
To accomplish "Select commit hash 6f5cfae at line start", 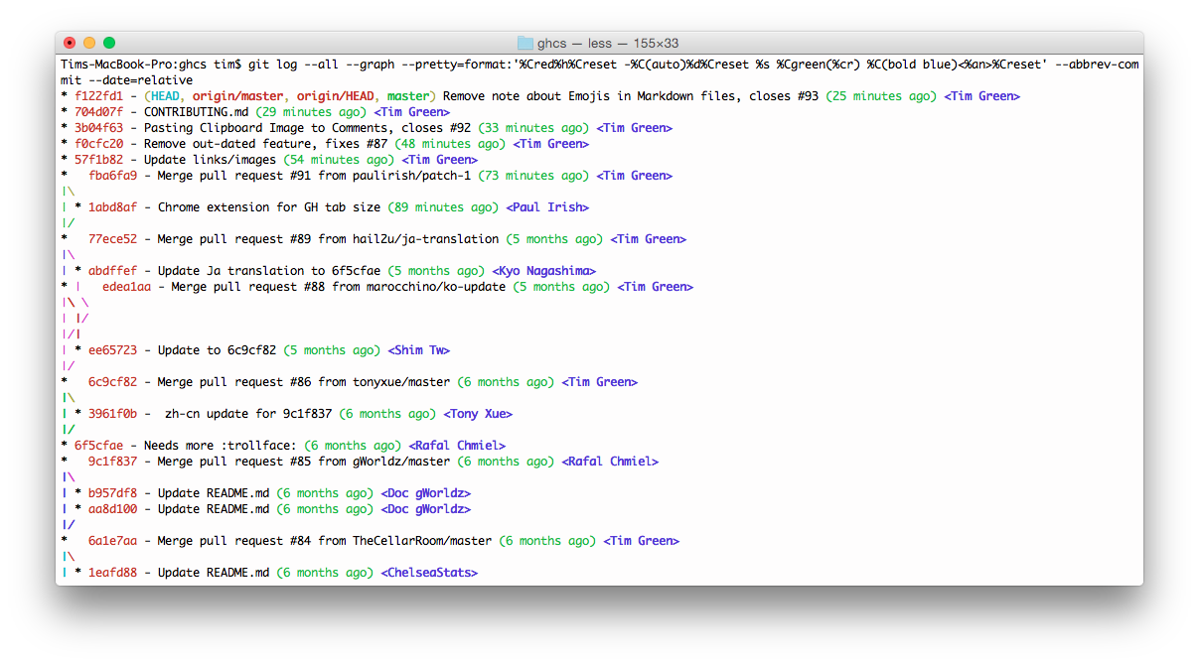I will (98, 446).
